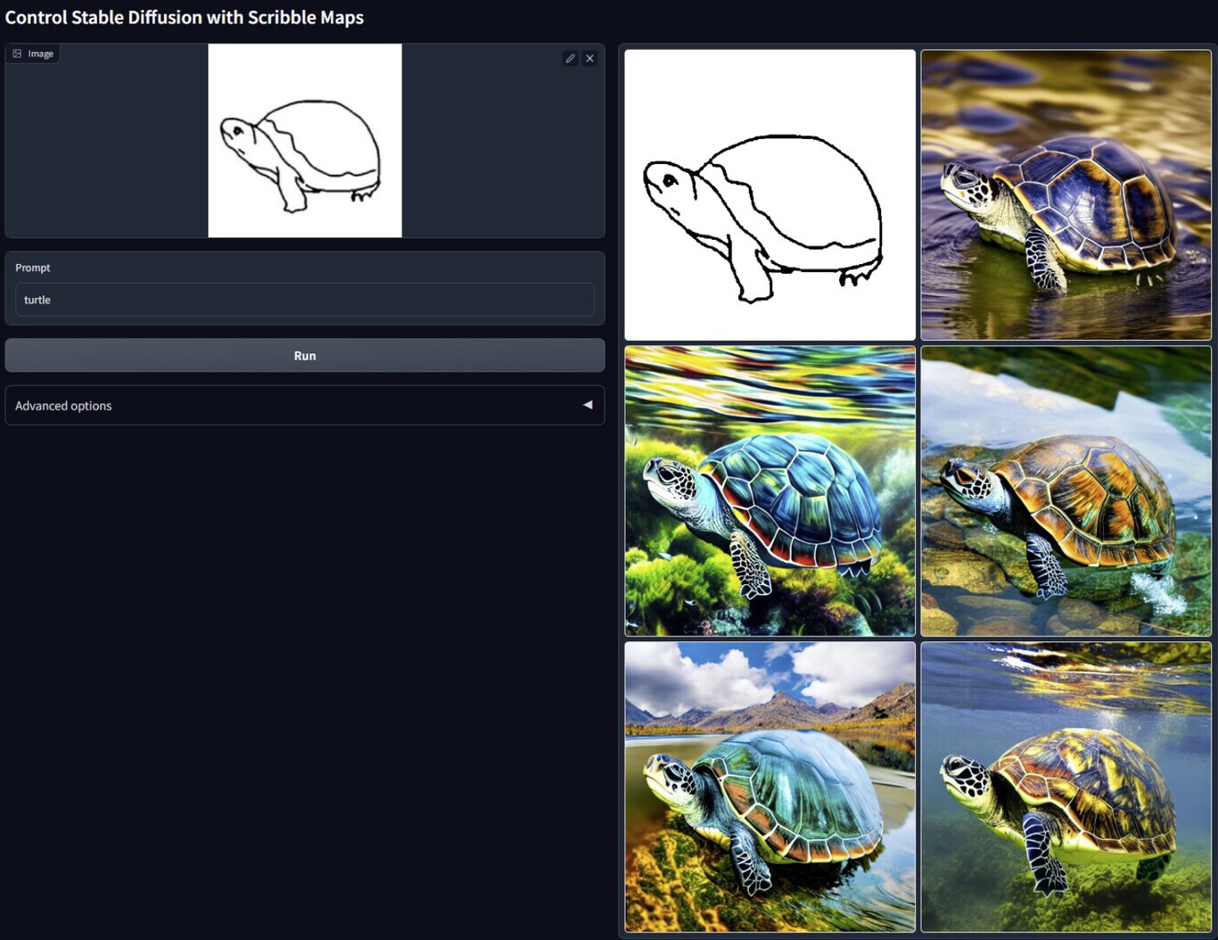Image resolution: width=1218 pixels, height=940 pixels.
Task: View the underwater swimming turtle generation
Action: point(1066,788)
